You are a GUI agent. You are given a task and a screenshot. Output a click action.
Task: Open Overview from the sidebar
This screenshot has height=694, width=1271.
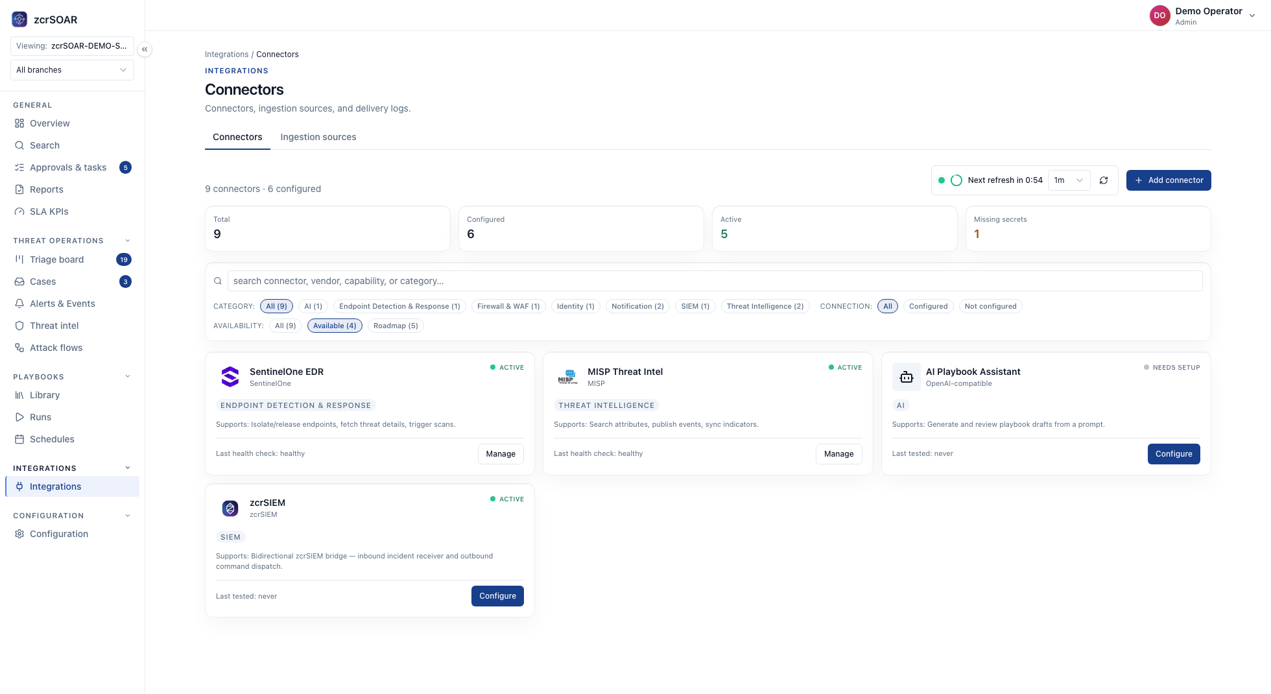click(72, 123)
